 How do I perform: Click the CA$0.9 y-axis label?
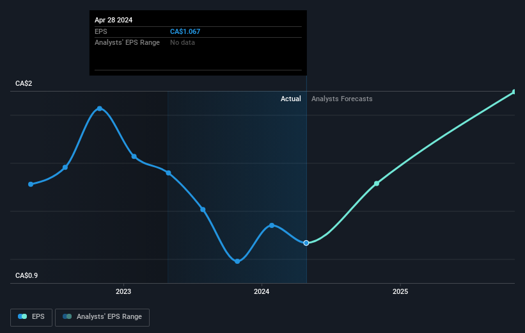coord(26,275)
